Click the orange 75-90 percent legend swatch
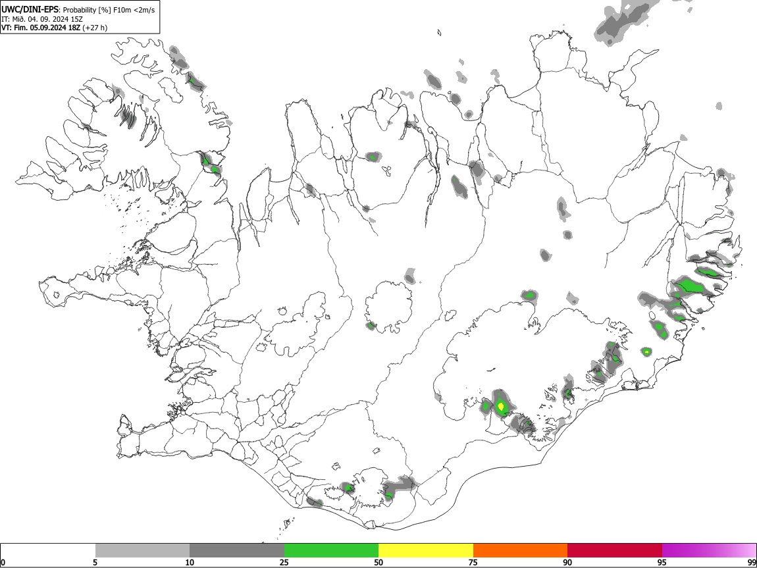The width and height of the screenshot is (757, 568). [x=520, y=551]
